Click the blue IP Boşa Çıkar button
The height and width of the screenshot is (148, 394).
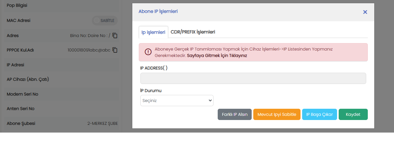coord(319,115)
